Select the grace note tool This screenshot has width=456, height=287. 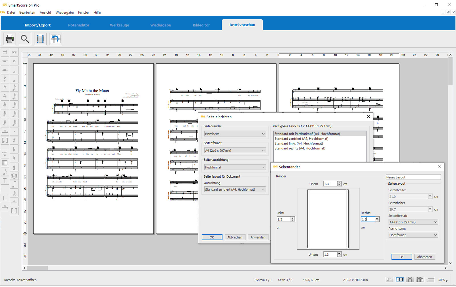pos(14,193)
